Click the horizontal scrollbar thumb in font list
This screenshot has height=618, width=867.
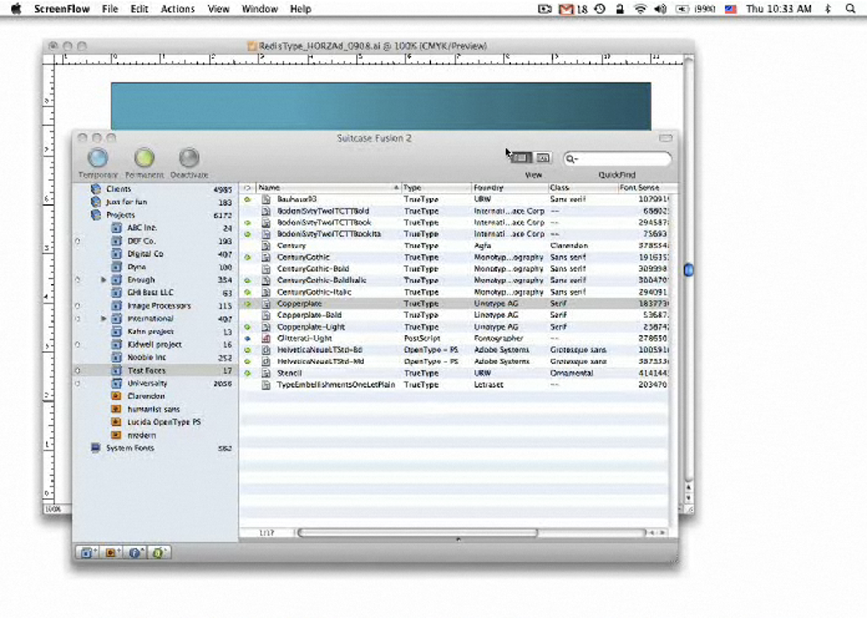pos(417,533)
